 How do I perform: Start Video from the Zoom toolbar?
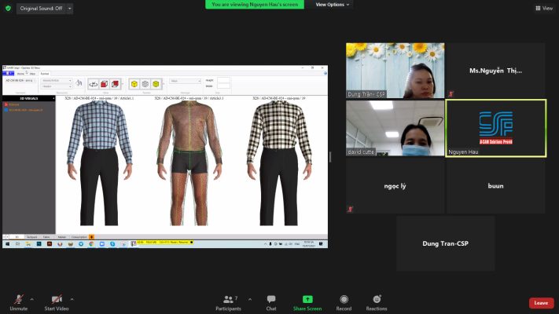pyautogui.click(x=56, y=300)
